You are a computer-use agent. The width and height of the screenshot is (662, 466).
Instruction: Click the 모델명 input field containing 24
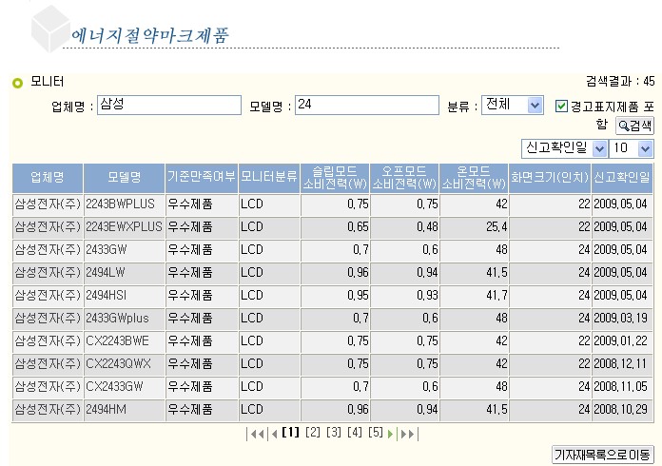point(367,105)
